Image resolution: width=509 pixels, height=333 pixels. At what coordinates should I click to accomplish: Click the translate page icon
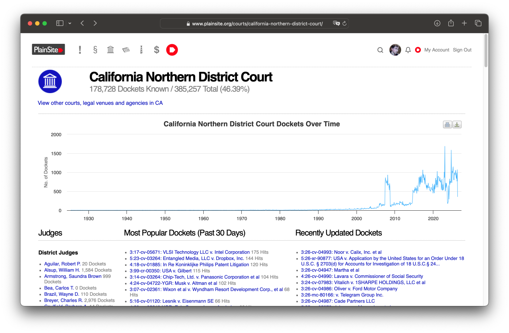336,23
